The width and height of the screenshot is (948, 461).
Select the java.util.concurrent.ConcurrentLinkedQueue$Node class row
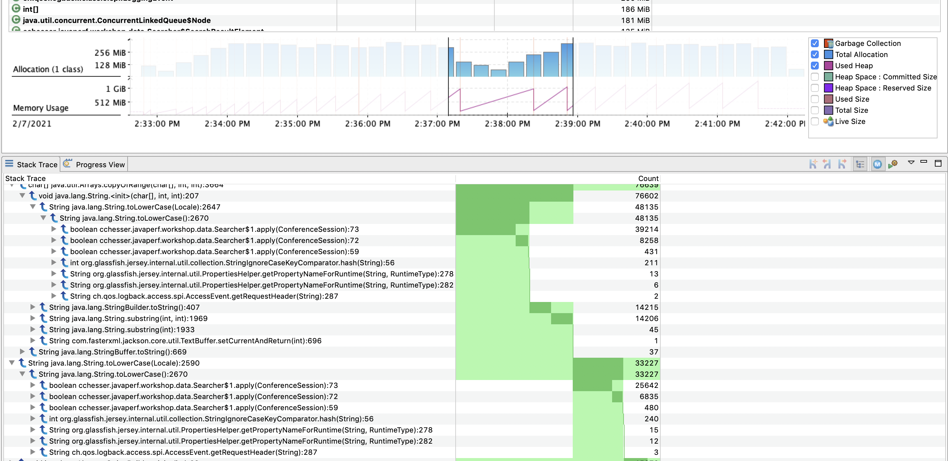475,21
